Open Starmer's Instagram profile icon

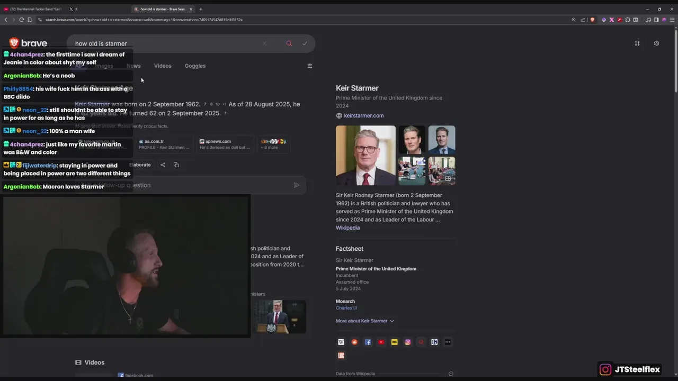[x=408, y=342]
